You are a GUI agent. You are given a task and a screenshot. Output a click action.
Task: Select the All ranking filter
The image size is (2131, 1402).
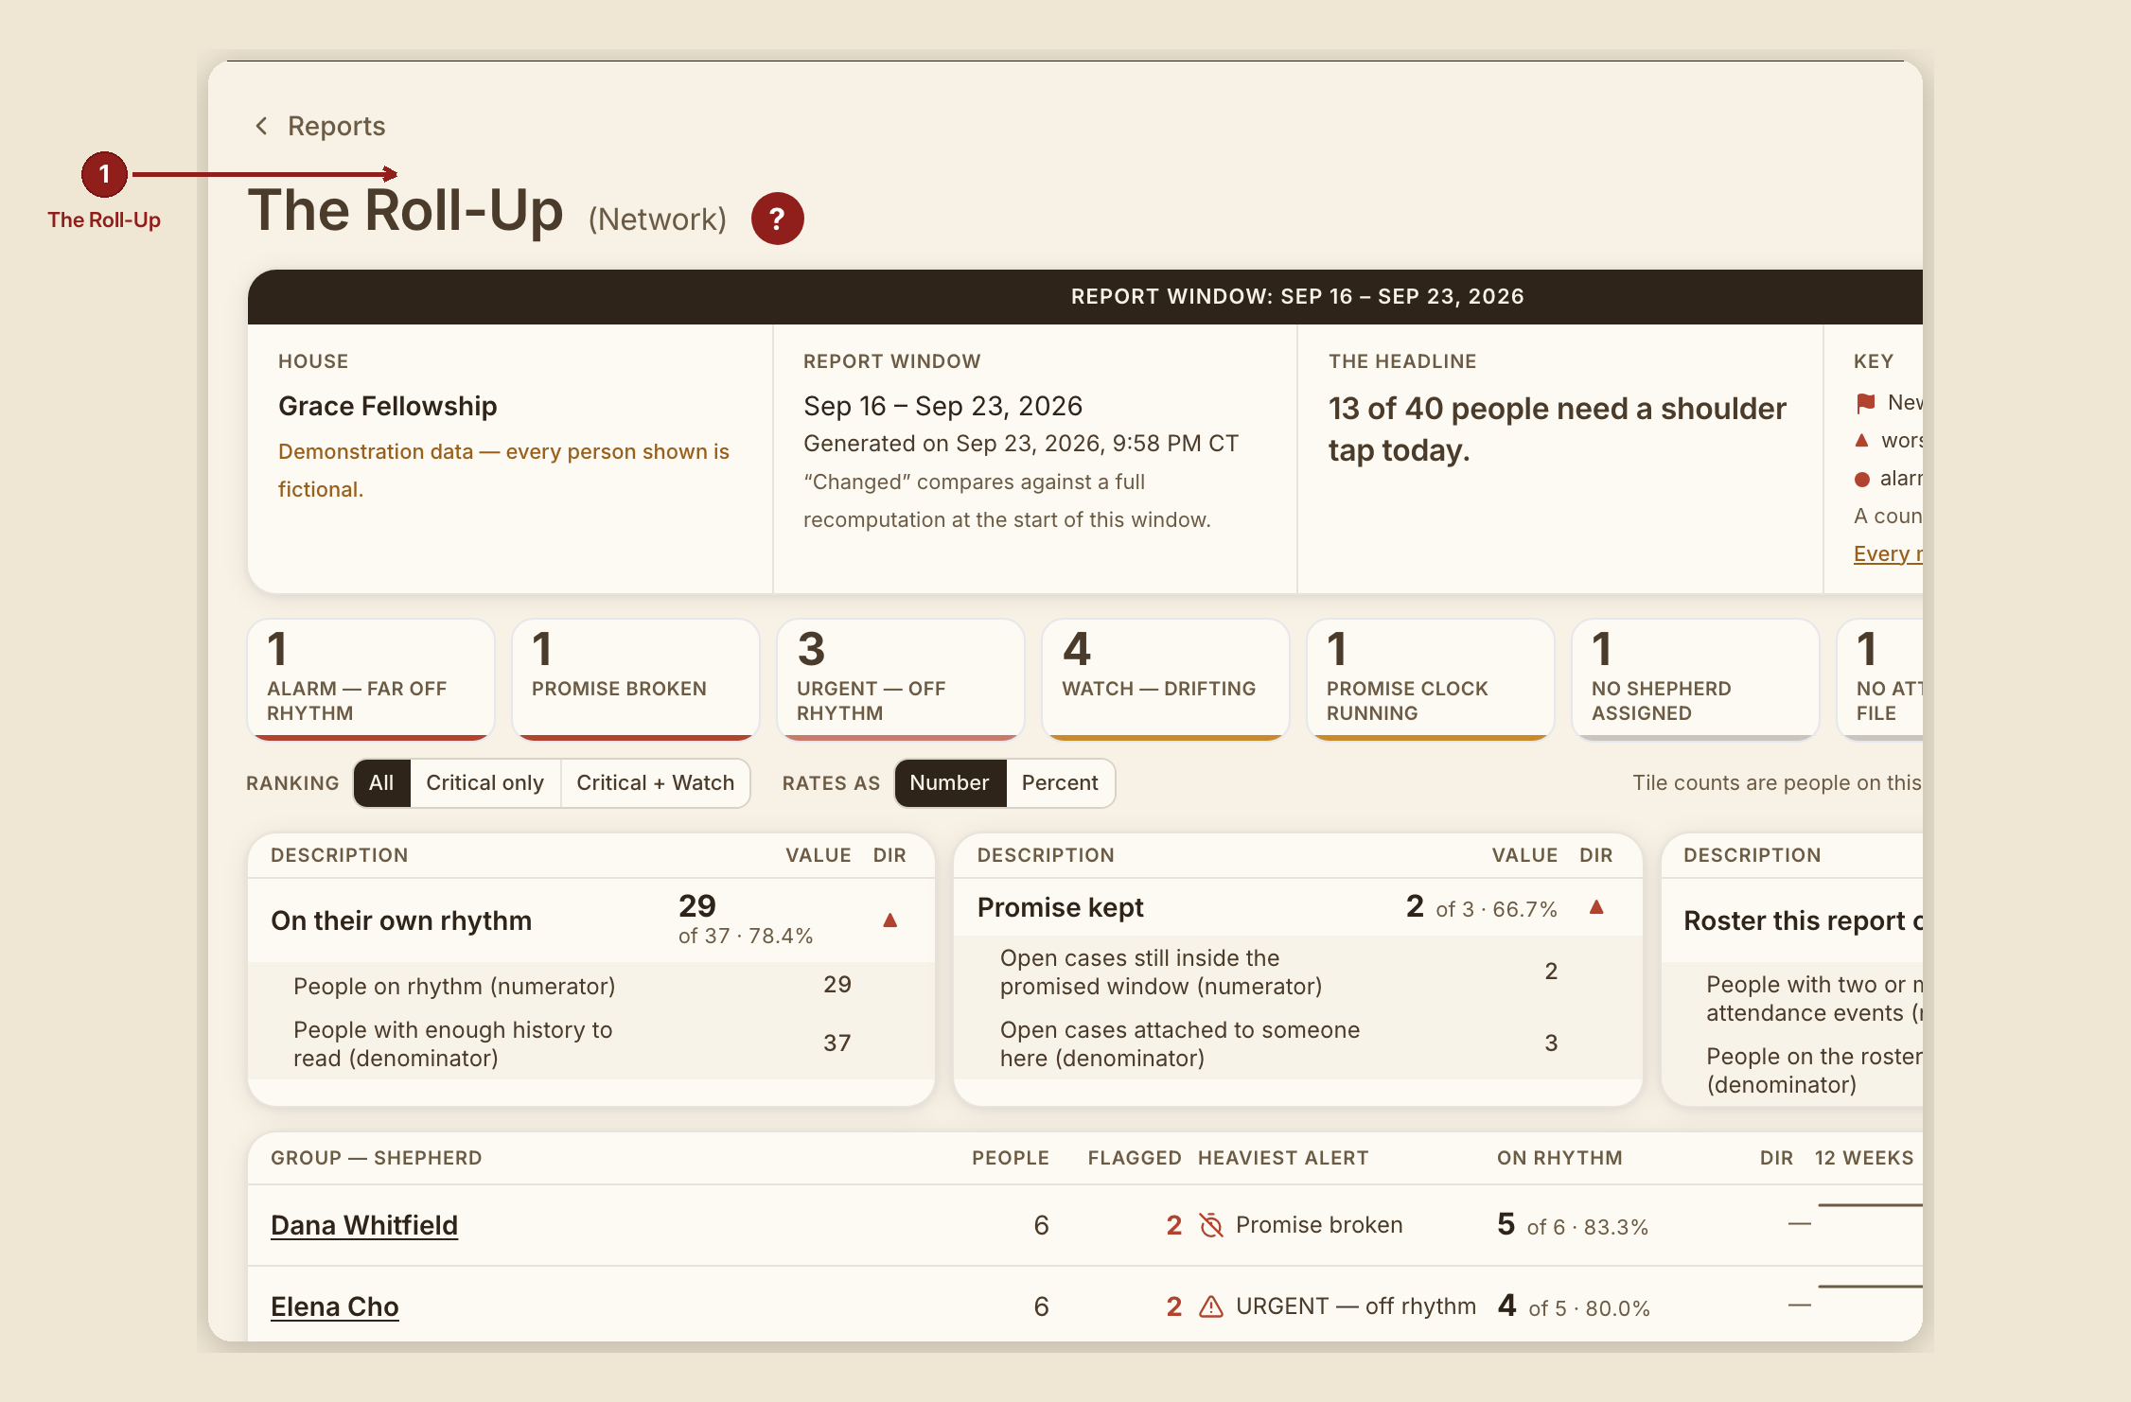381,782
